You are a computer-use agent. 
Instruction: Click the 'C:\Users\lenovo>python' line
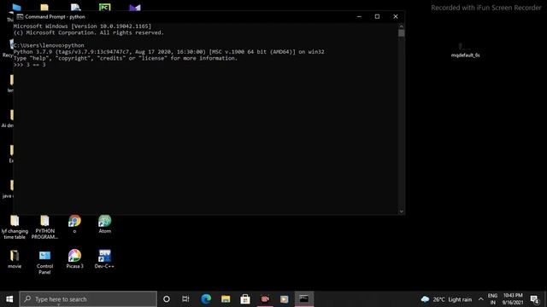49,45
